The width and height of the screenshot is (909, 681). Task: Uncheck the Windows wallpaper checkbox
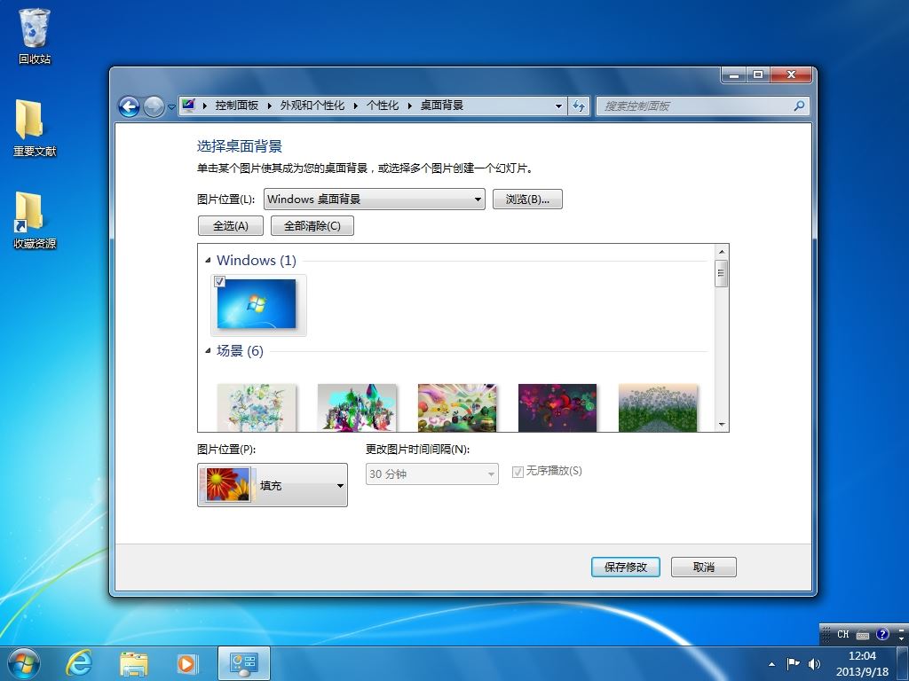[220, 281]
